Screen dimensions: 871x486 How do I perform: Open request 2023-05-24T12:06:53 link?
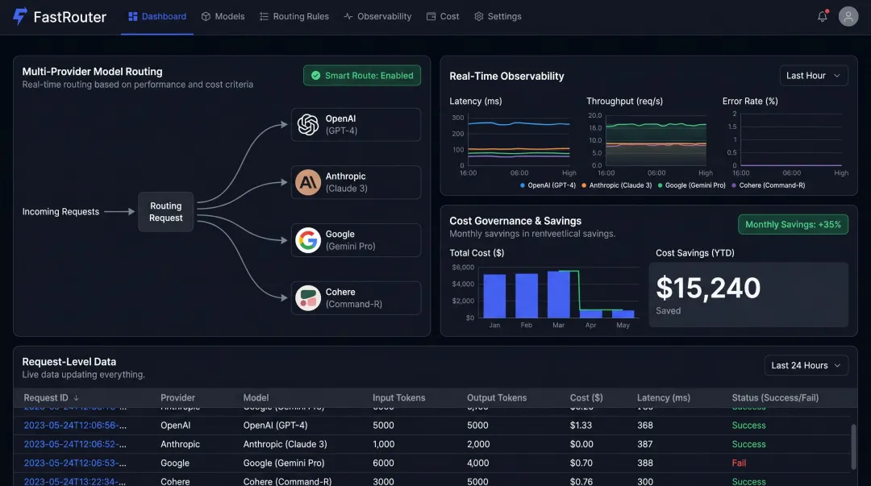75,463
